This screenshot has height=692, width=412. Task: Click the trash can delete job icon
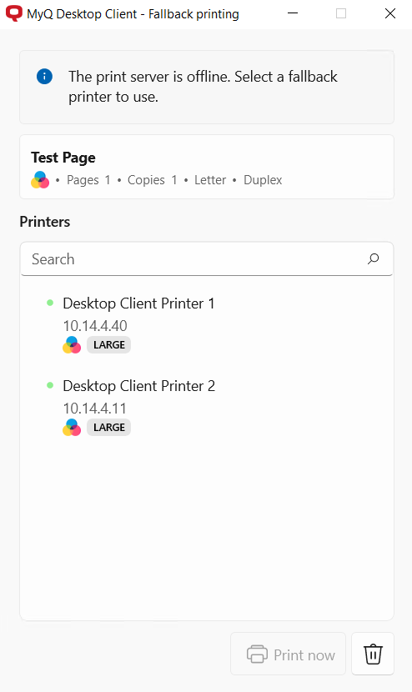point(373,654)
